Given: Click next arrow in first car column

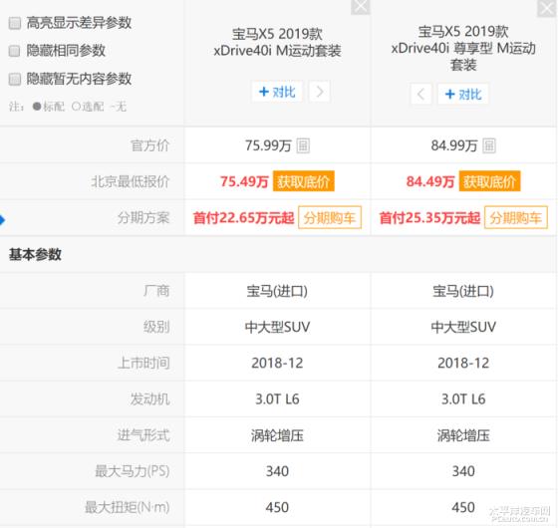Looking at the screenshot, I should (x=320, y=92).
